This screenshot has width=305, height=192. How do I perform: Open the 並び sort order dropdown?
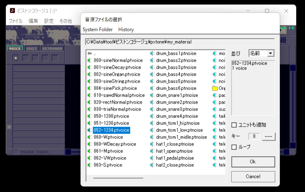pos(261,53)
